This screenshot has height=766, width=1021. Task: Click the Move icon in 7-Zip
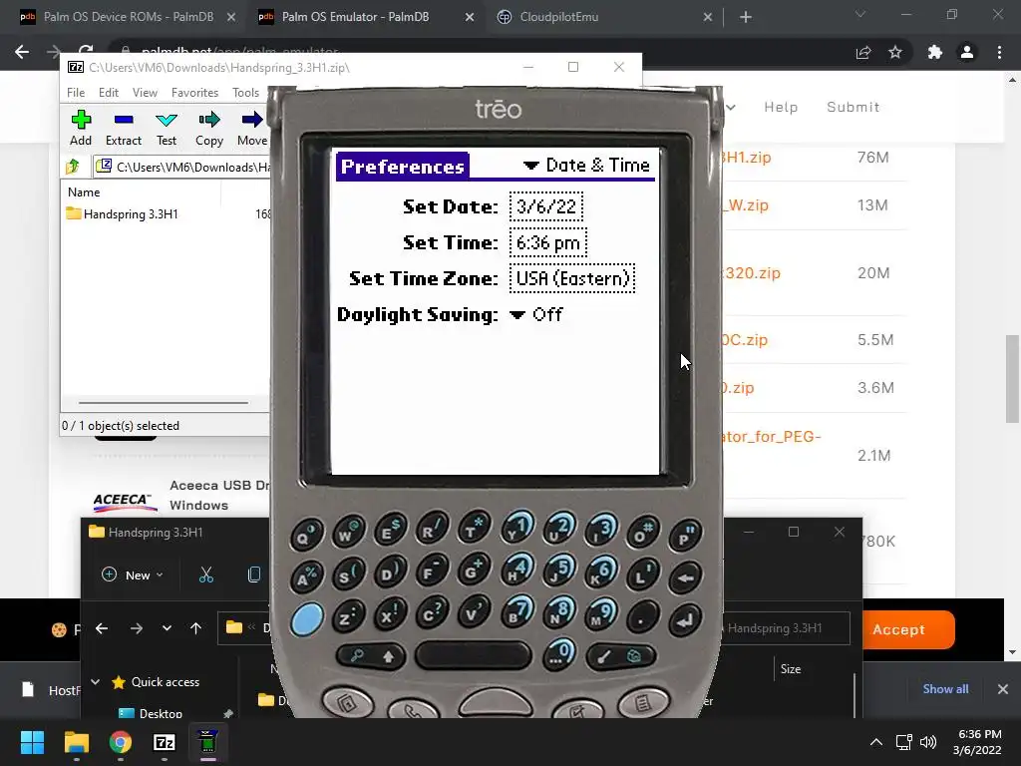[x=252, y=128]
